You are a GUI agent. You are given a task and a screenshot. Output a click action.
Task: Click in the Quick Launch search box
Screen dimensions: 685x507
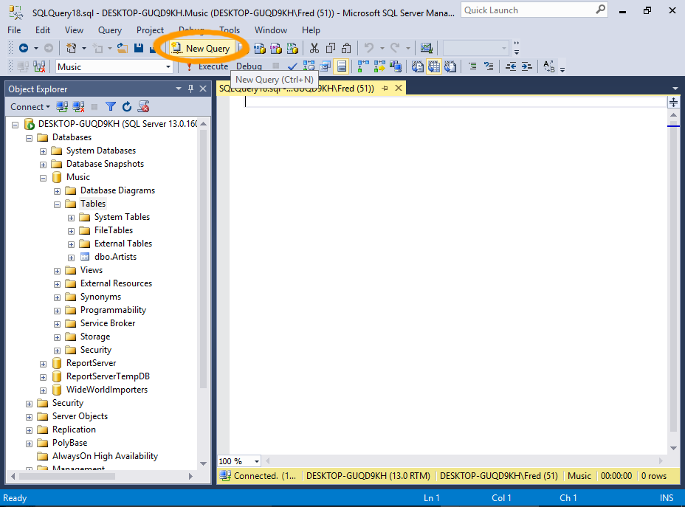pos(527,10)
